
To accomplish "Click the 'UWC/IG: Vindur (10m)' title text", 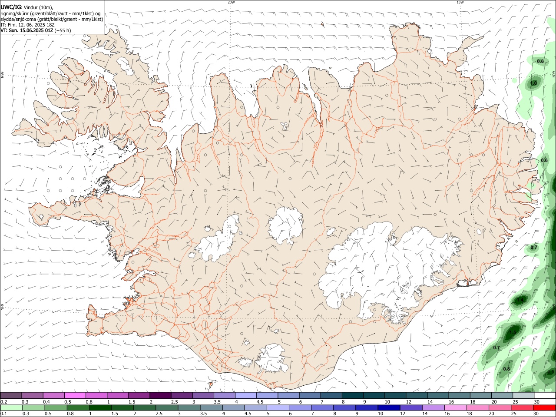I will (26, 7).
